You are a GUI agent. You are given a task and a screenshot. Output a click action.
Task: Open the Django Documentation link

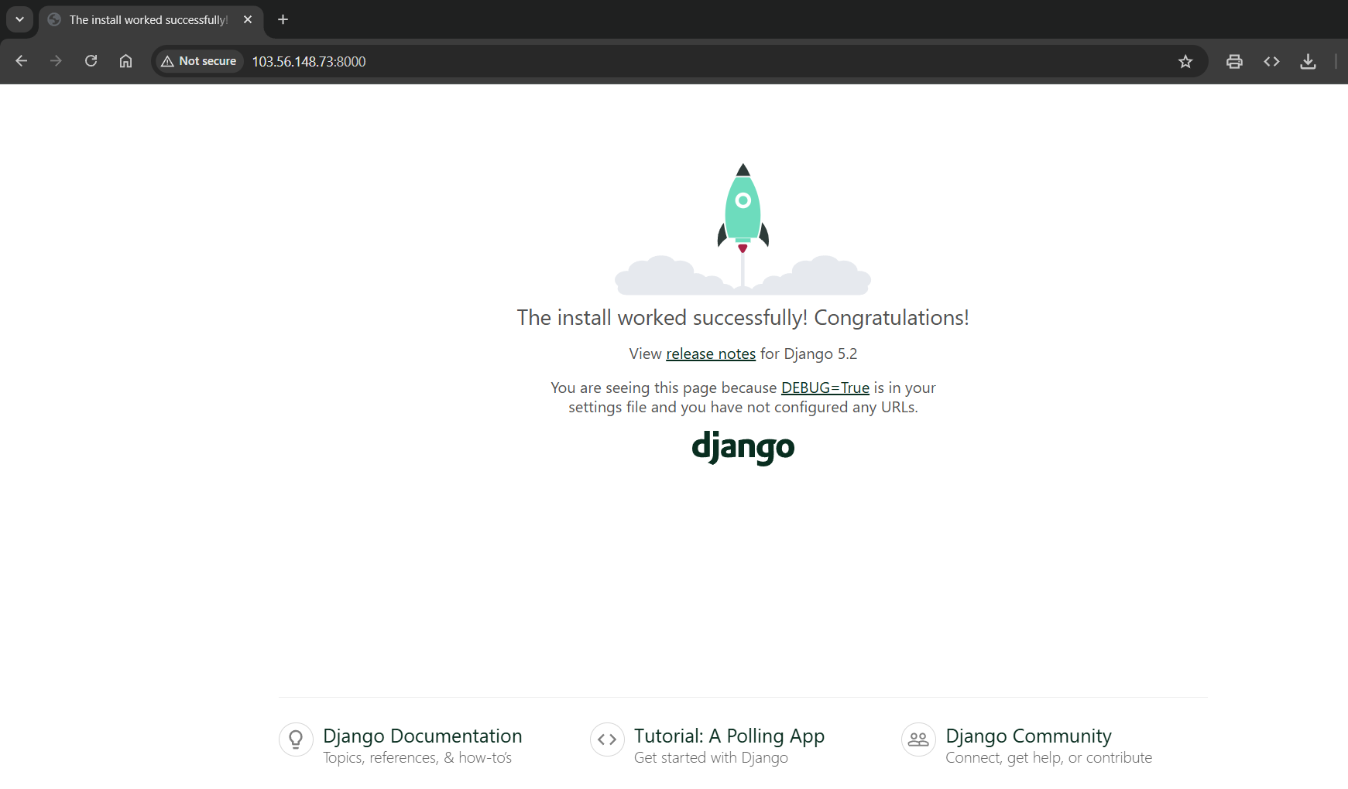click(x=423, y=736)
